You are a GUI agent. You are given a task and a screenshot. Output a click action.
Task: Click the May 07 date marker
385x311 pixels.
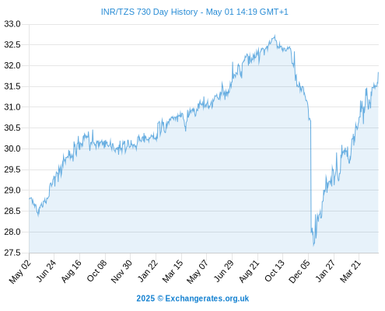(198, 271)
